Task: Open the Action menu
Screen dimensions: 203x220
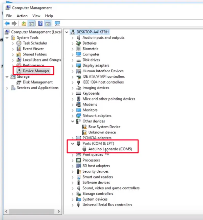Action: click(22, 16)
